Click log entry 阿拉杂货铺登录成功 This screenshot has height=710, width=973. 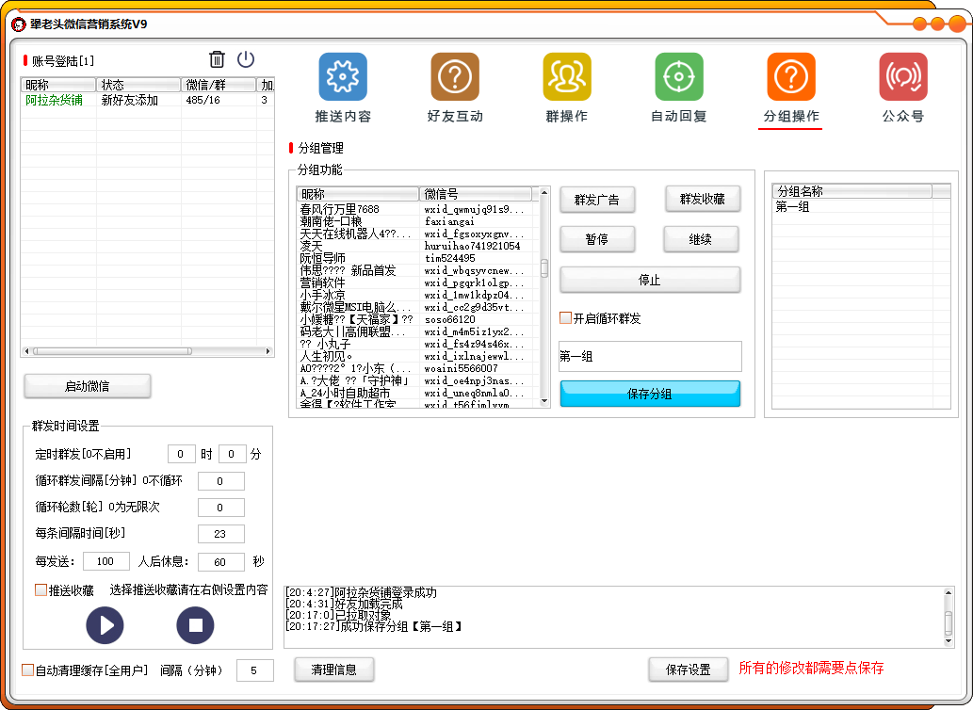(x=361, y=592)
